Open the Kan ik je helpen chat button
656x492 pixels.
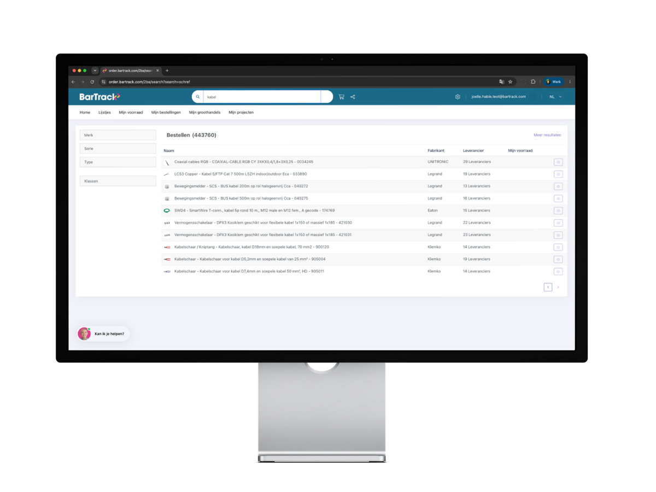coord(103,333)
